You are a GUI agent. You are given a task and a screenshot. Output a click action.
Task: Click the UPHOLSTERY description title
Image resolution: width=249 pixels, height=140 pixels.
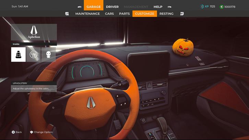(34, 83)
